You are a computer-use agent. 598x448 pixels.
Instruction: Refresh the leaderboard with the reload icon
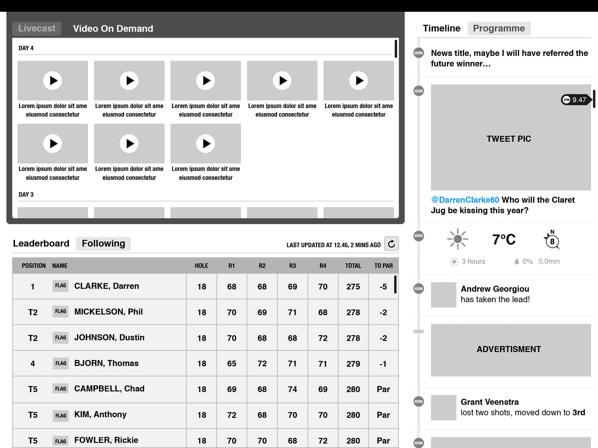pyautogui.click(x=392, y=244)
